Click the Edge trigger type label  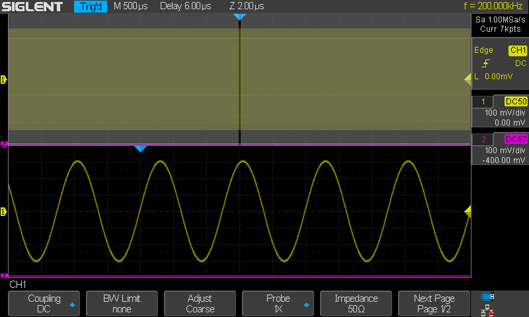(483, 50)
